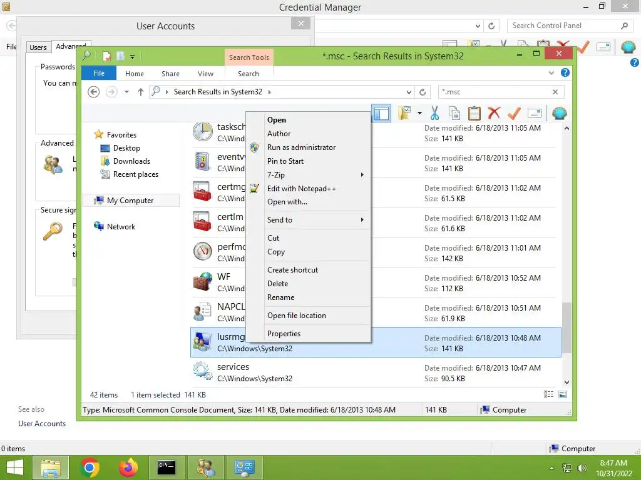Toggle the preview pane layout button
The image size is (641, 480).
click(x=381, y=113)
